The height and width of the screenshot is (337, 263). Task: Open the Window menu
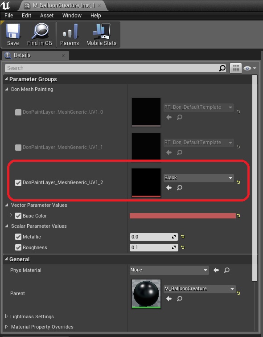point(72,16)
